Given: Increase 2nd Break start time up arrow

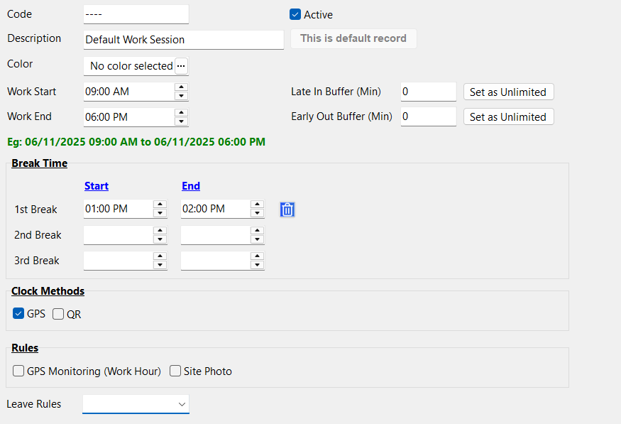Looking at the screenshot, I should pyautogui.click(x=160, y=231).
